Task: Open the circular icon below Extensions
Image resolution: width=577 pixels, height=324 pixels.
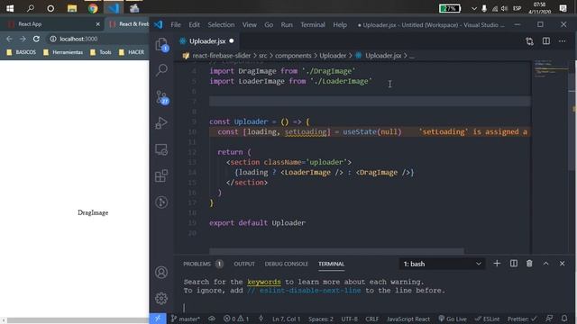Action: (x=161, y=202)
